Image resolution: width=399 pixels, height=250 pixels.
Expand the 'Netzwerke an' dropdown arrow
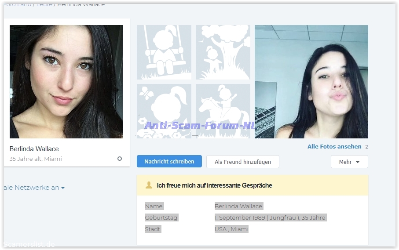(63, 188)
